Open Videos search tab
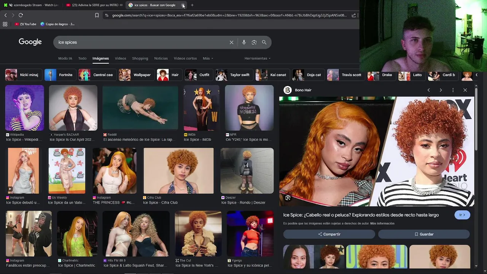 coord(121,58)
